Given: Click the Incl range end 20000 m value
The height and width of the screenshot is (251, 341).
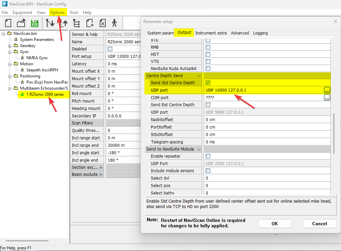Looking at the screenshot, I should click(123, 145).
